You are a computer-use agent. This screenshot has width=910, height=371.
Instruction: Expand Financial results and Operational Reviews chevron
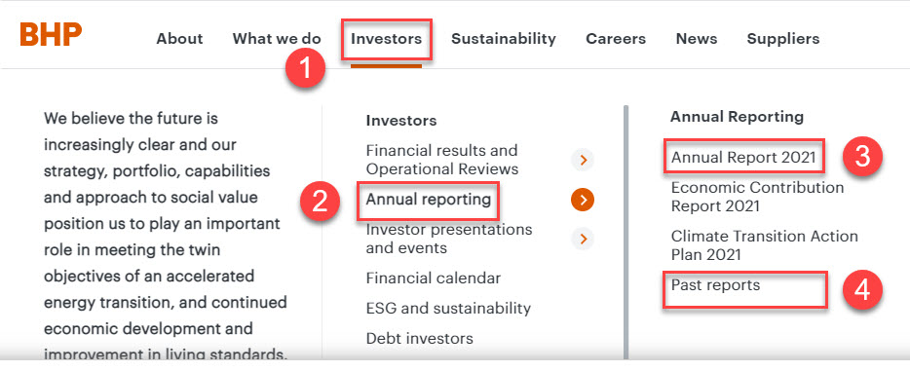(583, 160)
